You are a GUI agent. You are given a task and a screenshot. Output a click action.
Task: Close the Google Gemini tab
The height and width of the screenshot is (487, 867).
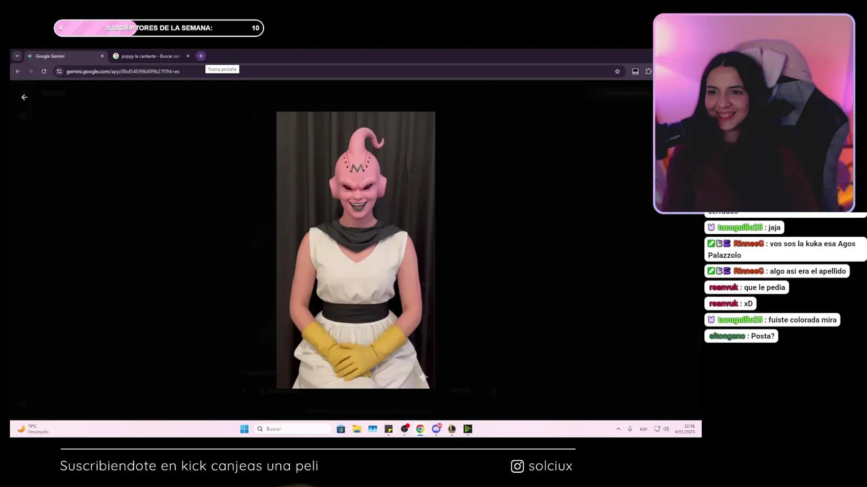click(102, 56)
